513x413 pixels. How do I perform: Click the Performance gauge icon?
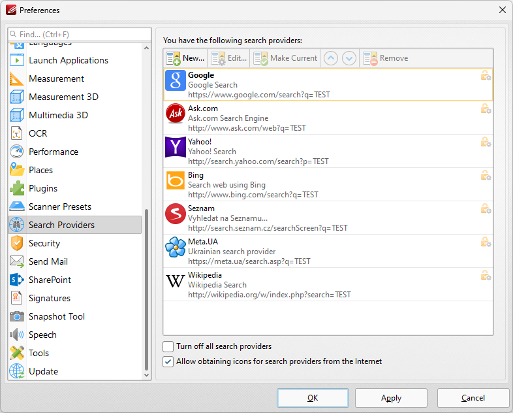[x=17, y=152]
